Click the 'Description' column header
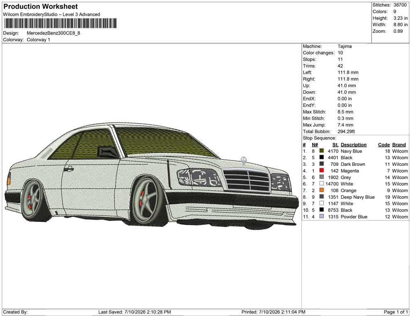Screen dimensions: 411x316 click(354, 145)
